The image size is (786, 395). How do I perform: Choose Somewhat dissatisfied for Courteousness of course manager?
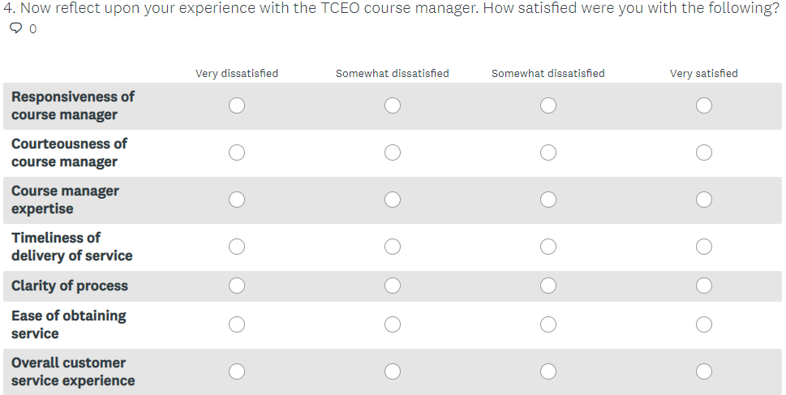coord(393,152)
